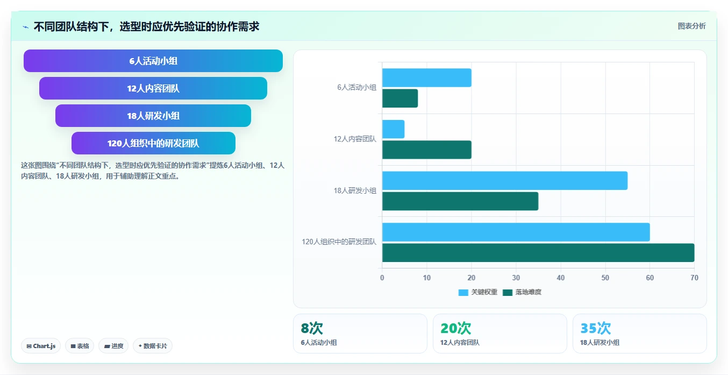The height and width of the screenshot is (375, 728).
Task: Click the 图表分析 label in header
Action: [x=691, y=26]
